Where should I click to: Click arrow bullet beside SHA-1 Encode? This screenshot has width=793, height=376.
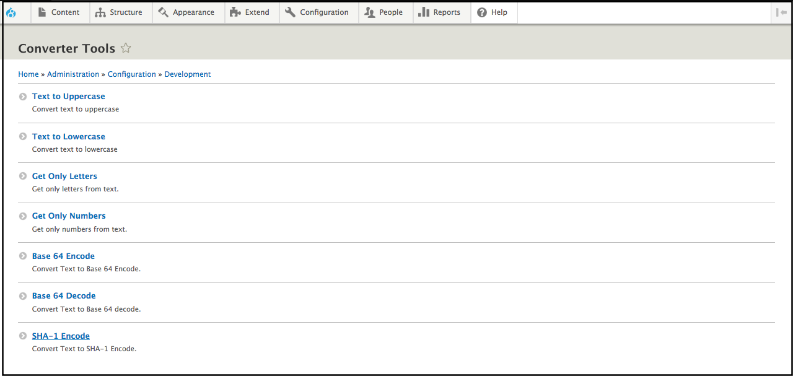pyautogui.click(x=23, y=336)
